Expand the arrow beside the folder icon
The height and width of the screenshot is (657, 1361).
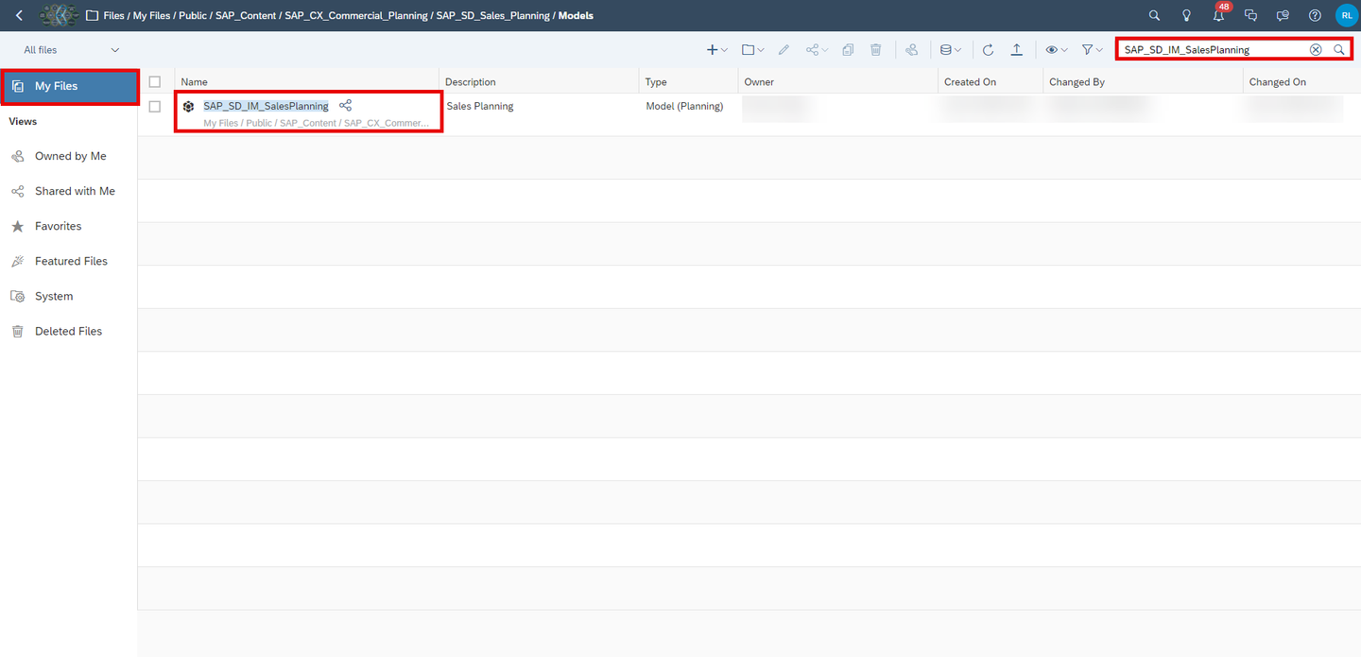[x=761, y=50]
